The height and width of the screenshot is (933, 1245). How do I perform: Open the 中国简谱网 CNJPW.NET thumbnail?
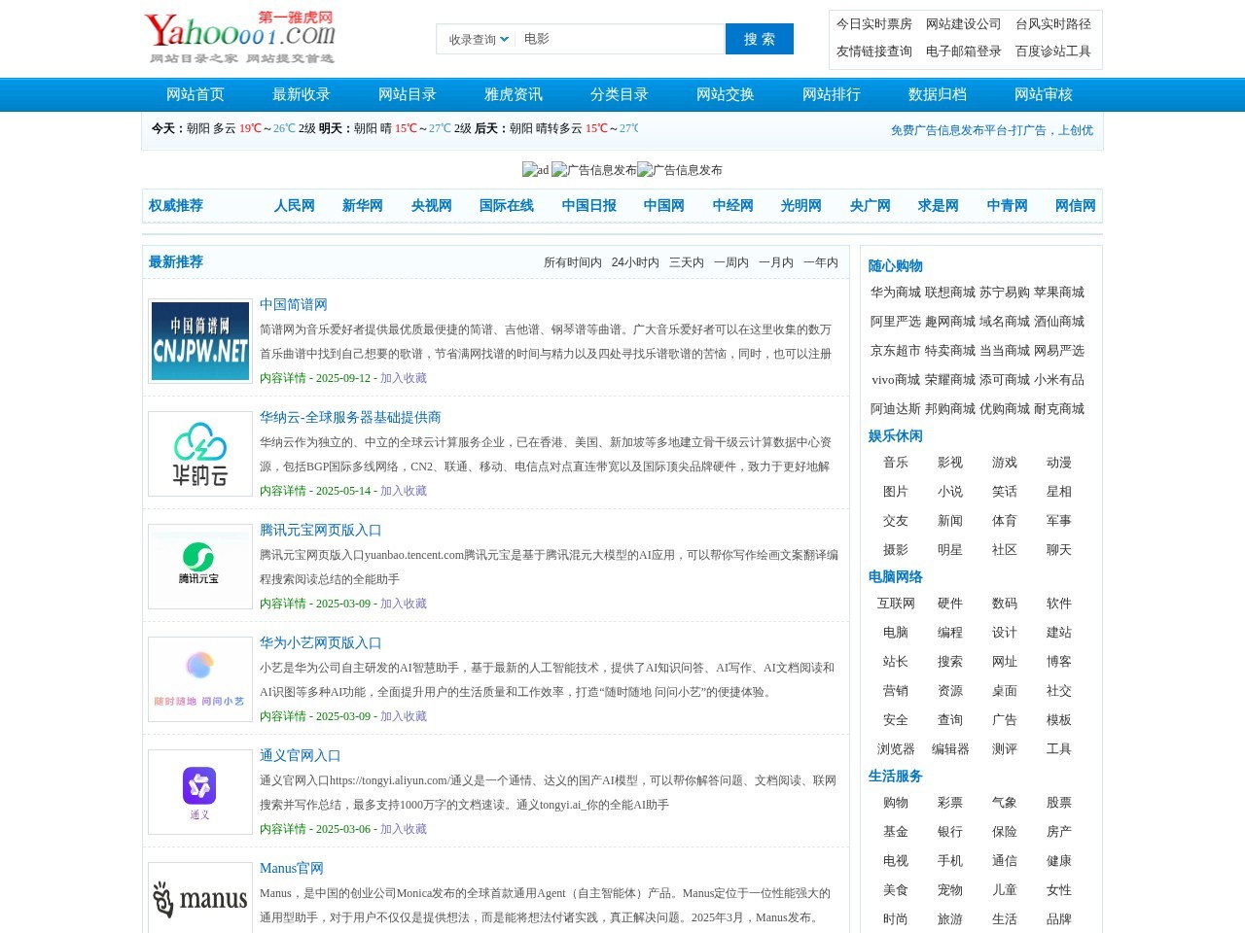(x=200, y=341)
